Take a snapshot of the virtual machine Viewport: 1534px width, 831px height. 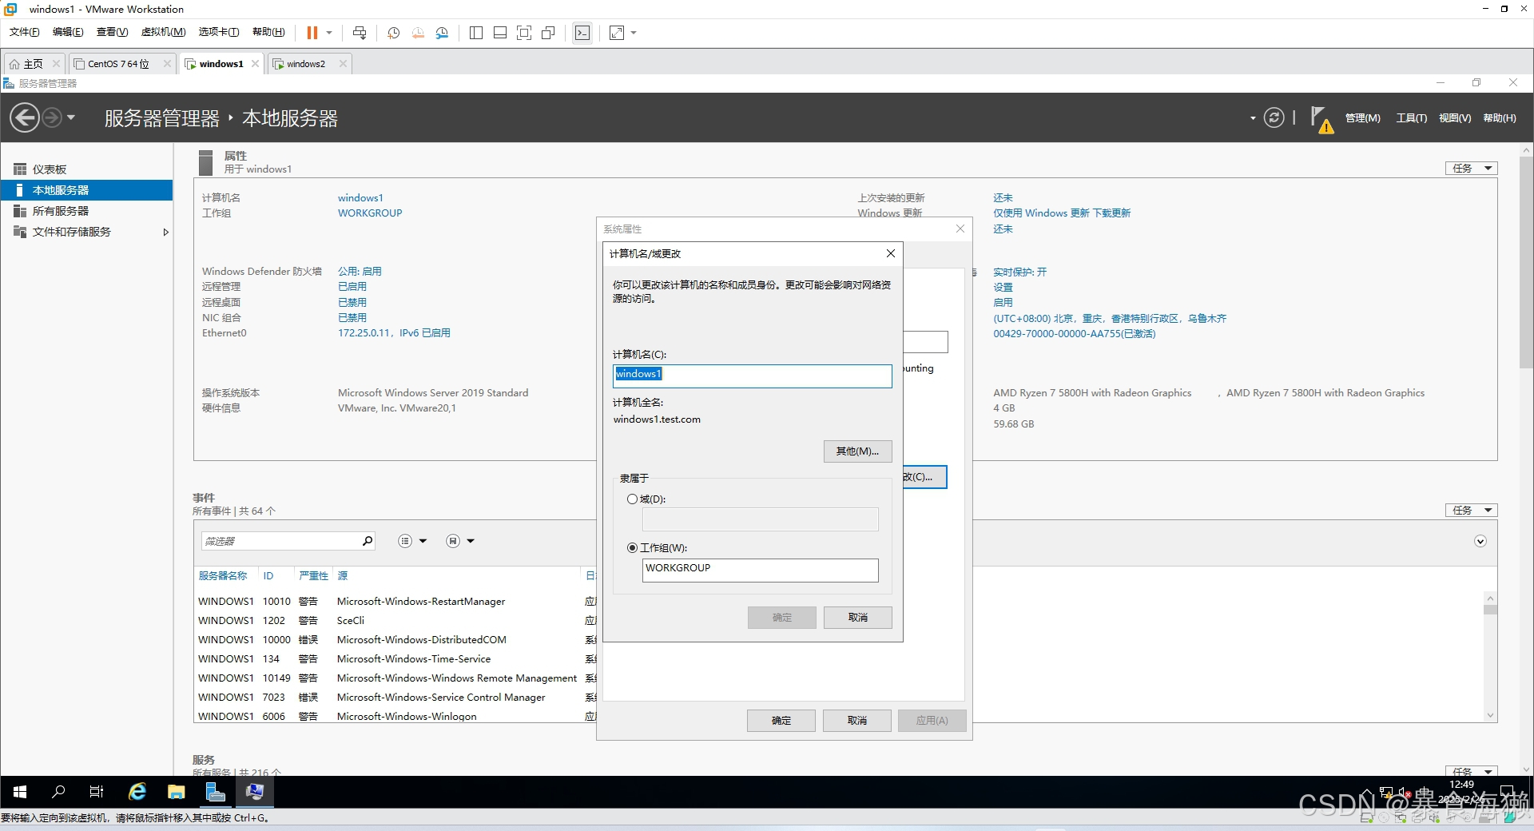(393, 33)
